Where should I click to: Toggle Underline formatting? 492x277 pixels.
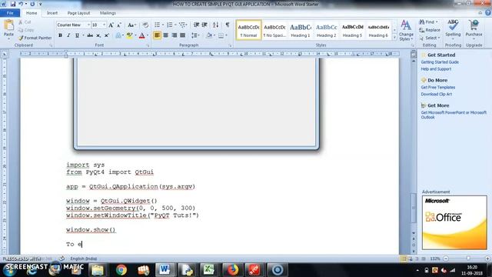(77, 35)
